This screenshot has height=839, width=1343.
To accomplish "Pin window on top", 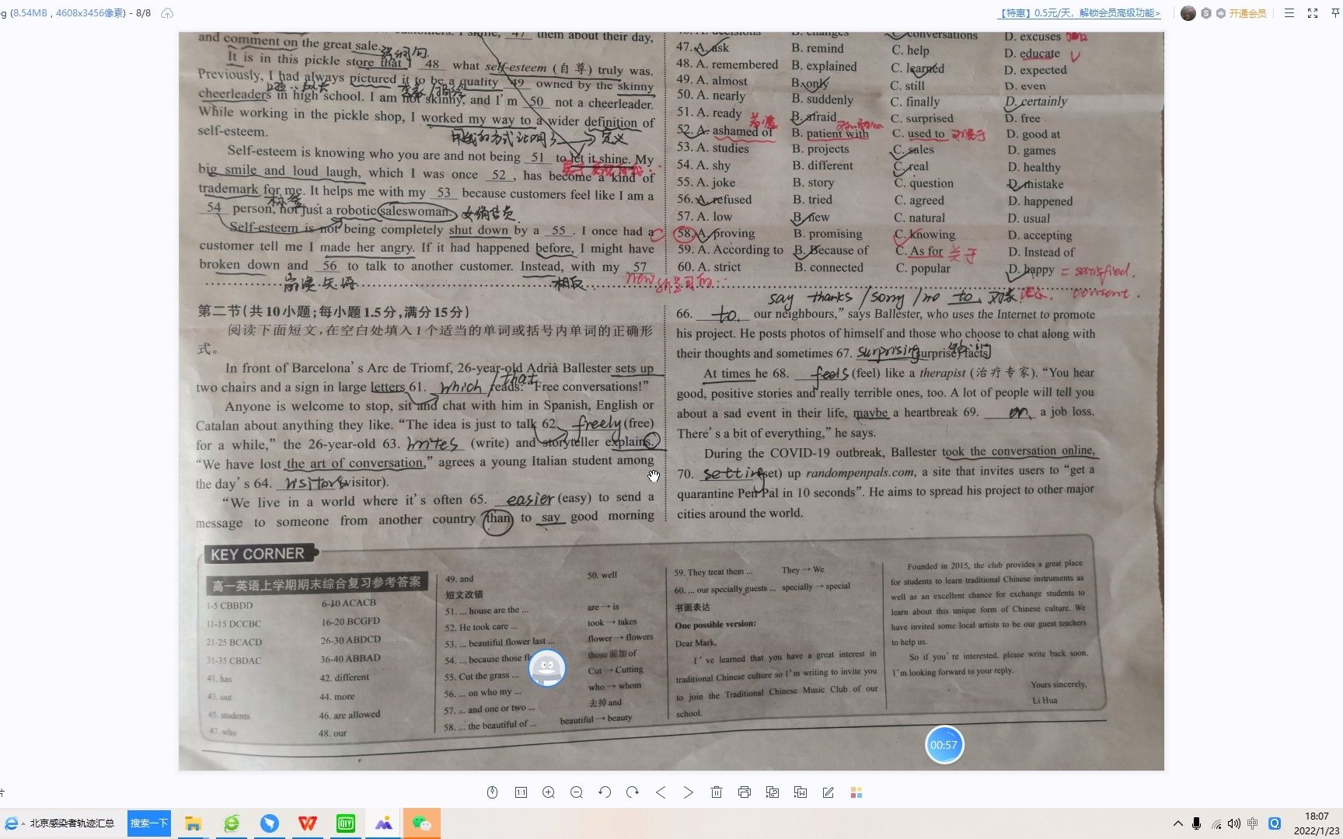I will [1336, 13].
